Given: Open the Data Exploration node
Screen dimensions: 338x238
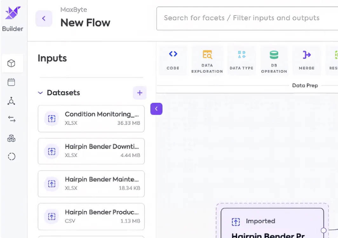Looking at the screenshot, I should tap(207, 60).
